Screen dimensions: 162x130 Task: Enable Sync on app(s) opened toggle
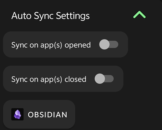click(x=109, y=44)
